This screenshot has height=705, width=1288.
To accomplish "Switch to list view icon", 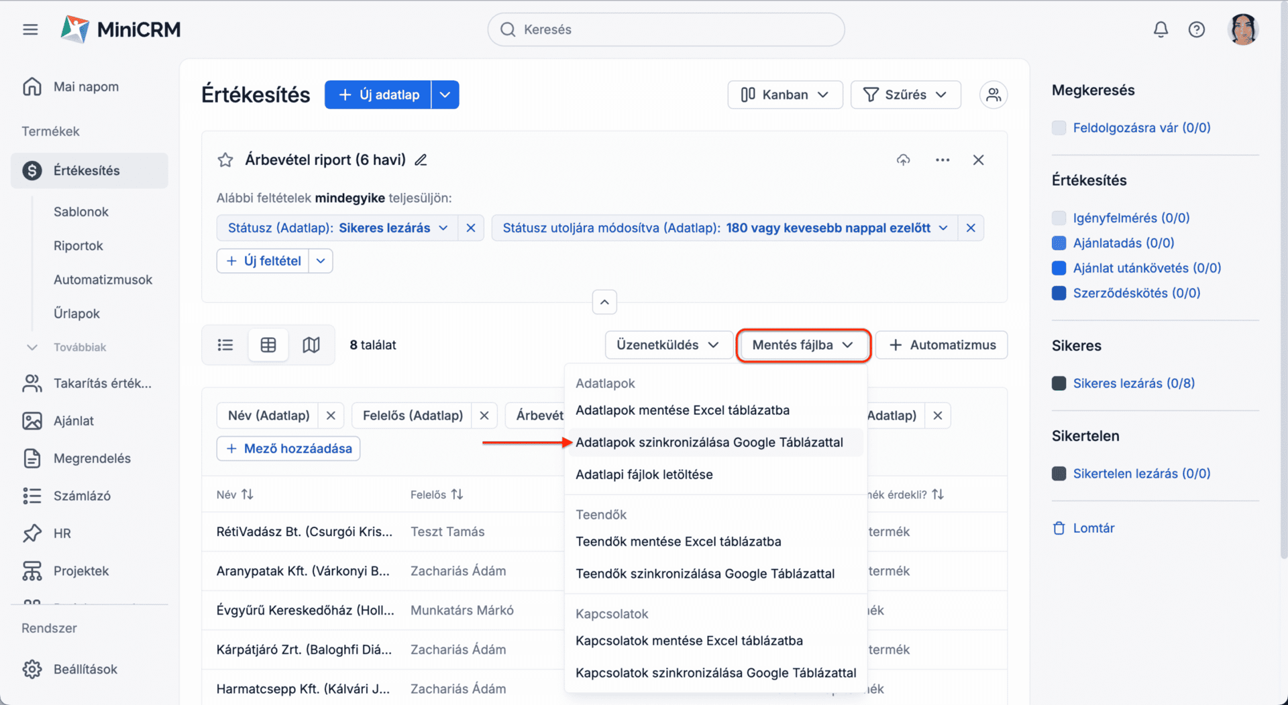I will (225, 345).
